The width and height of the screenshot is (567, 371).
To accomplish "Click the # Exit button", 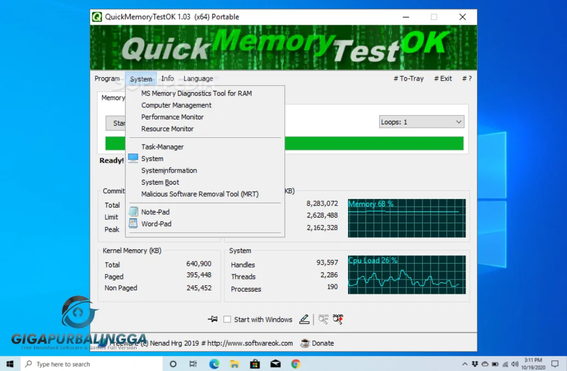I will (x=442, y=78).
